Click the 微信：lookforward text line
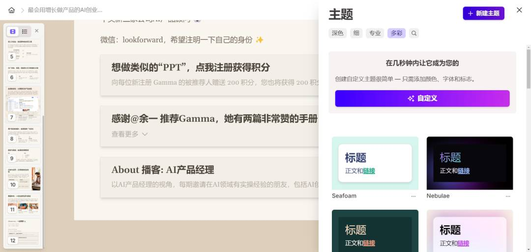Screen dimensions: 531x252 coord(182,40)
